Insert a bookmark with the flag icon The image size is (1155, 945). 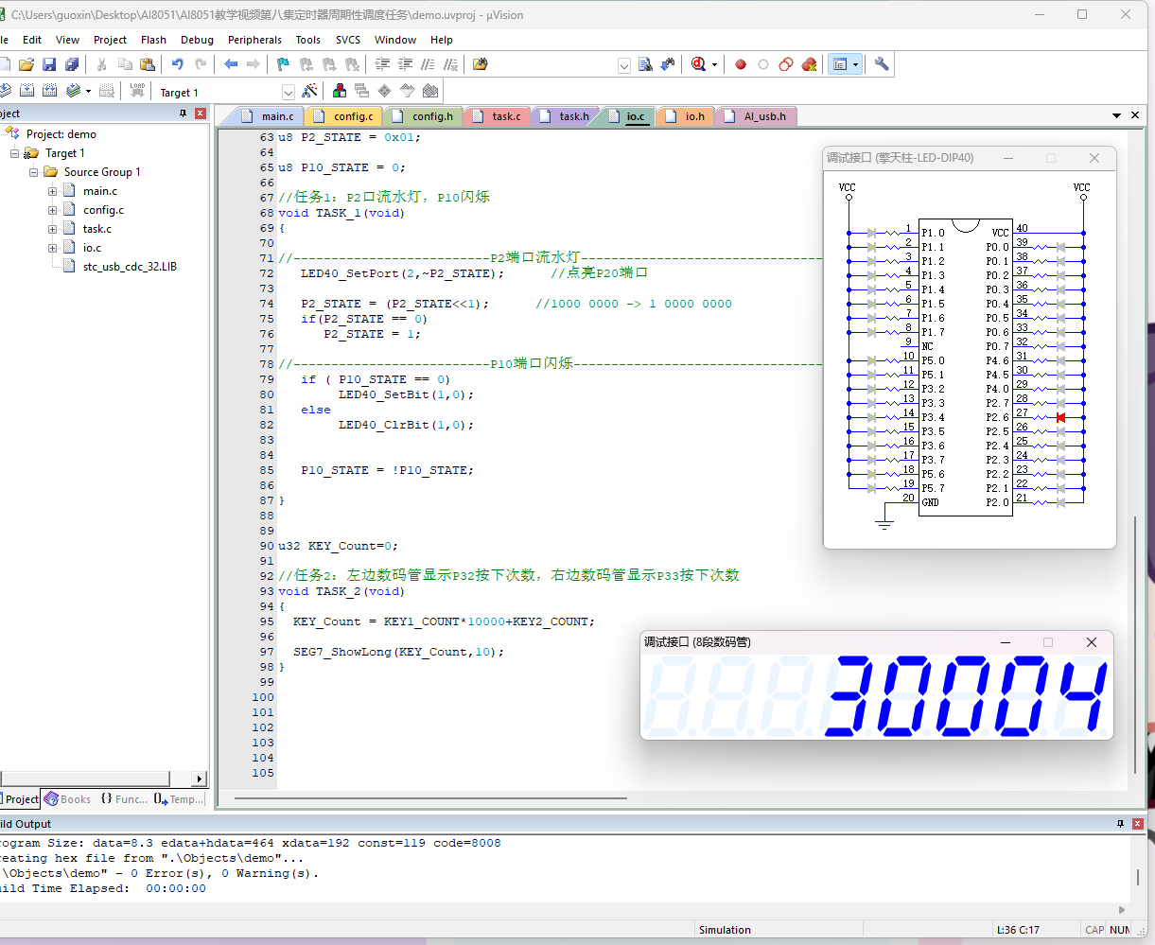pos(284,64)
